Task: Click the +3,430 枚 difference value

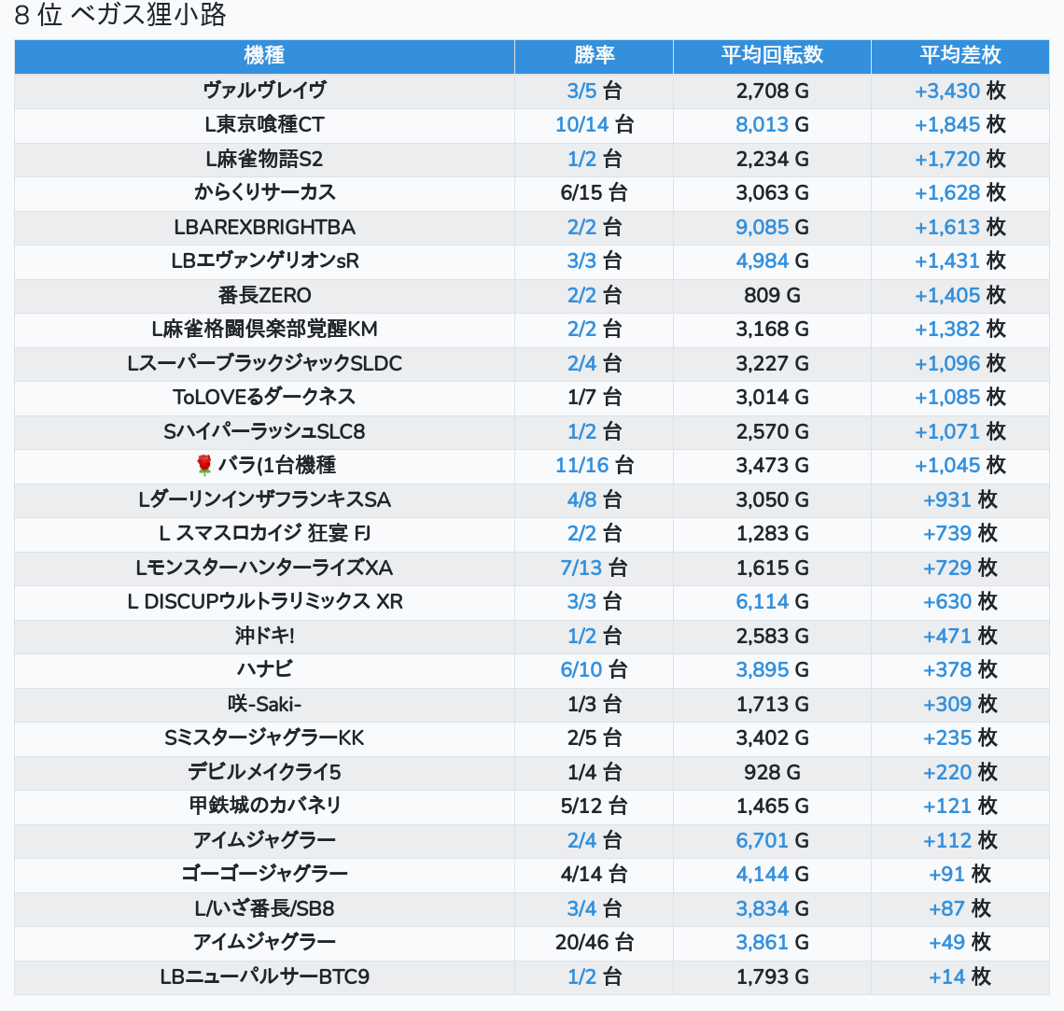Action: [960, 91]
